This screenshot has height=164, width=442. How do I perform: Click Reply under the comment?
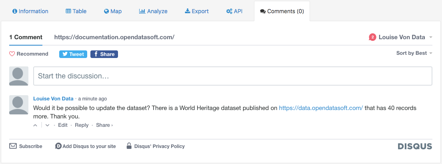coord(82,125)
